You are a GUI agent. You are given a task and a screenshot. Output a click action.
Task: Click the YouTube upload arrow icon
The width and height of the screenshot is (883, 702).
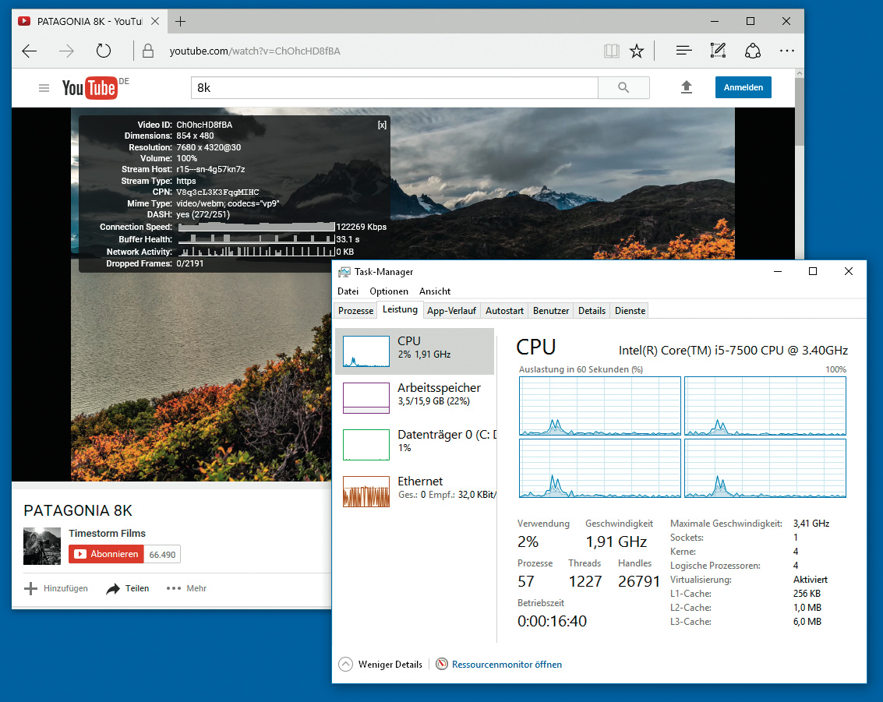[x=687, y=88]
